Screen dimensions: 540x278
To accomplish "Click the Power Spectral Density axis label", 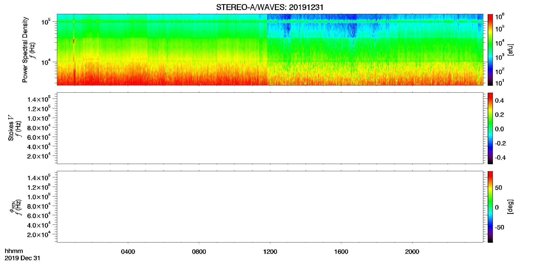I will 25,50.
